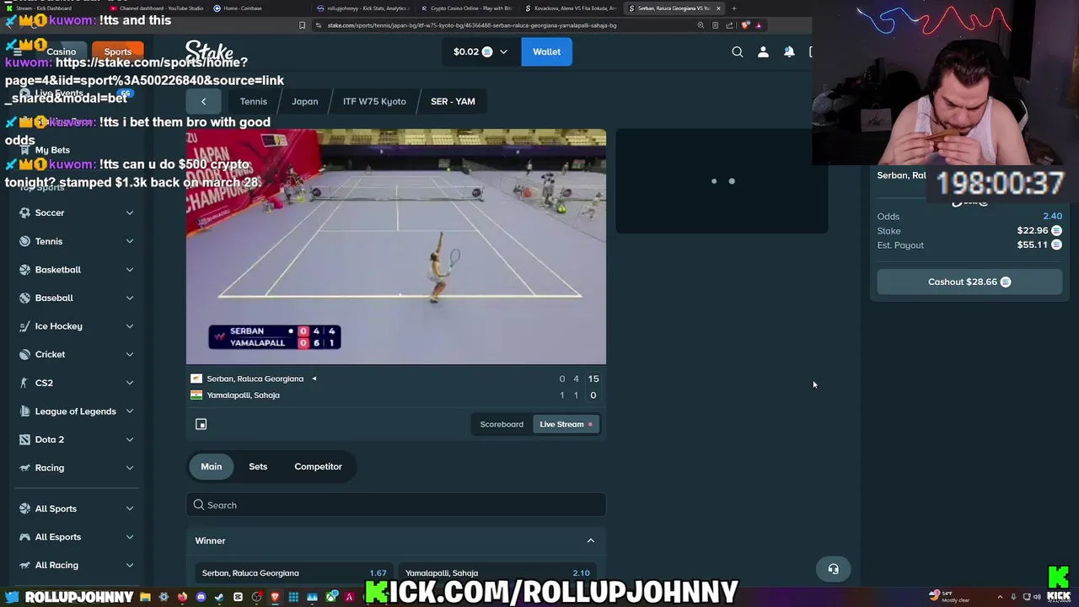Open the user account profile icon
Screen dimensions: 1079x607
pos(763,51)
